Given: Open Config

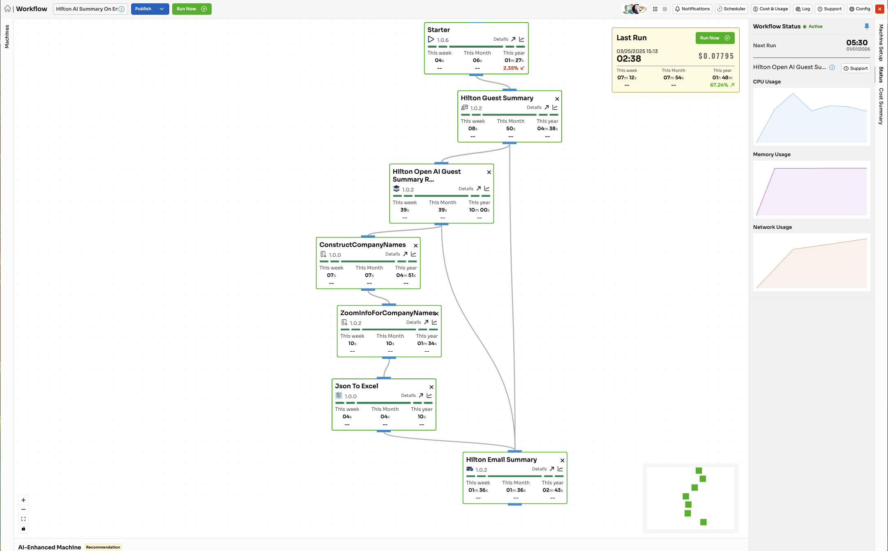Looking at the screenshot, I should click(860, 9).
